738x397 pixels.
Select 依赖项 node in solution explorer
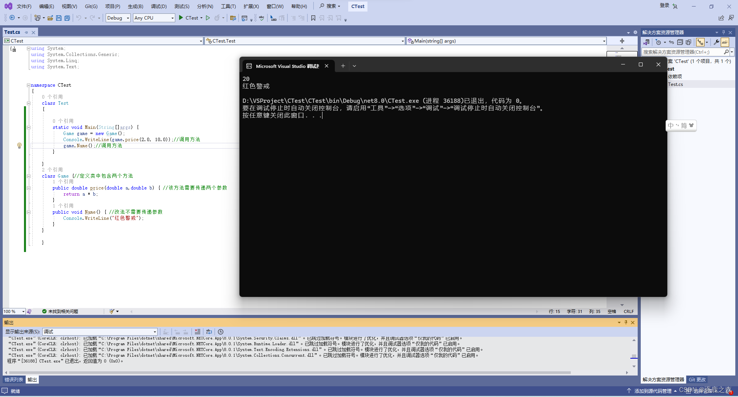point(675,76)
